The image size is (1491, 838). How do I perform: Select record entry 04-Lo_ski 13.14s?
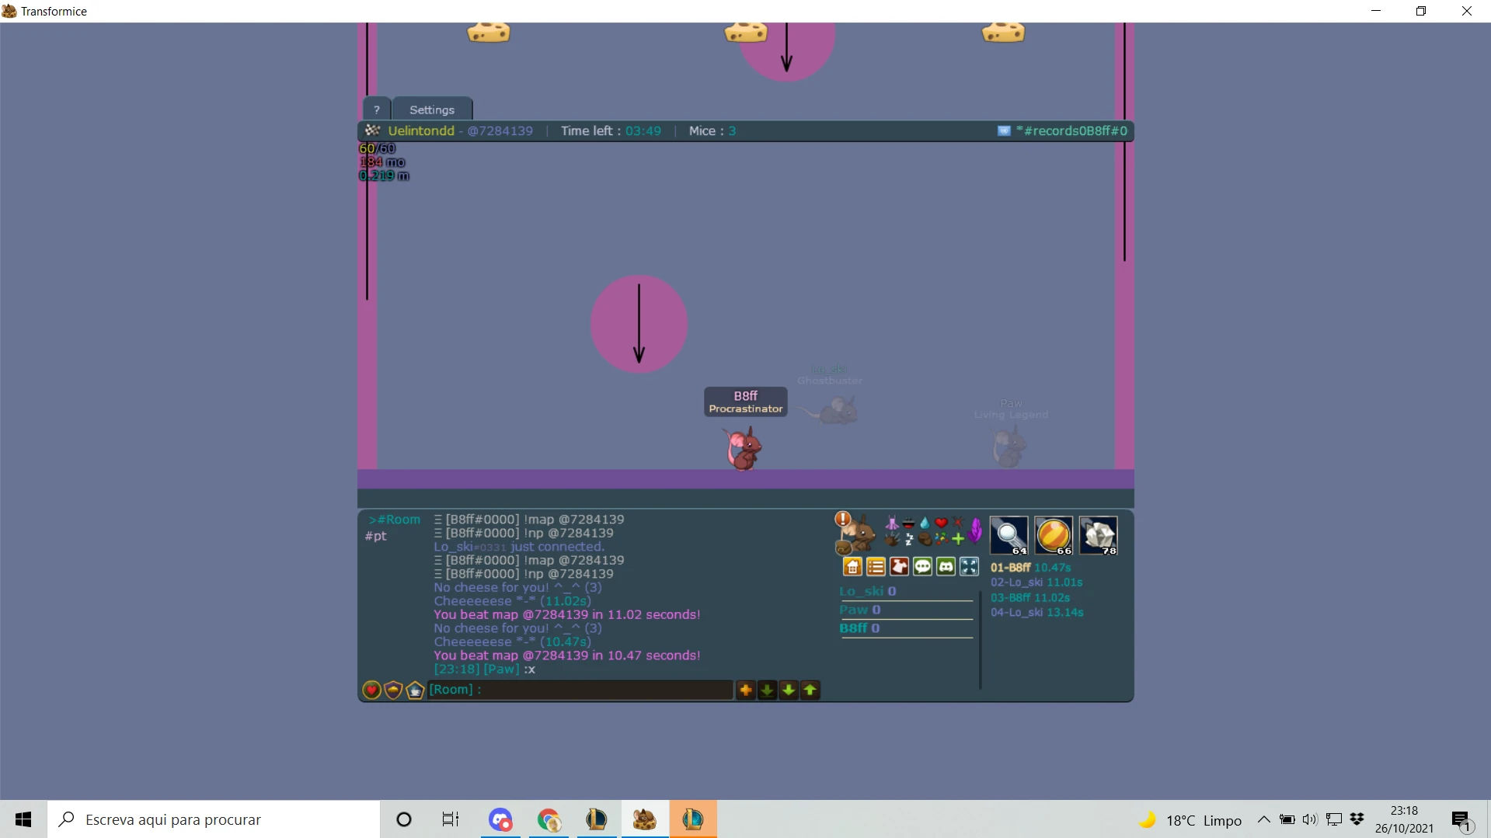(x=1037, y=613)
